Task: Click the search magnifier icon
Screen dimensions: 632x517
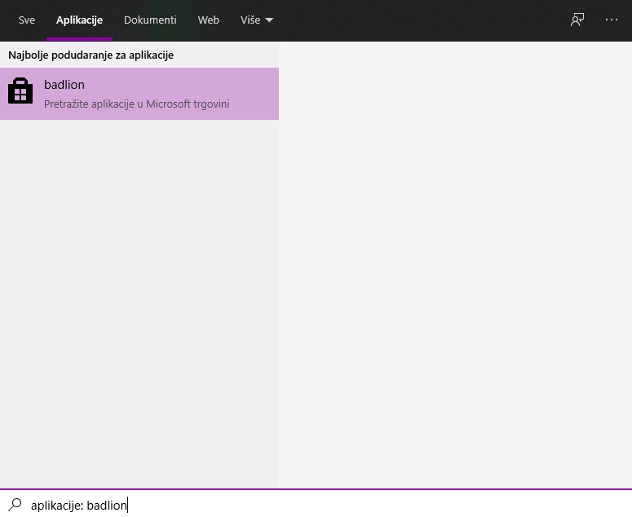Action: pos(15,505)
